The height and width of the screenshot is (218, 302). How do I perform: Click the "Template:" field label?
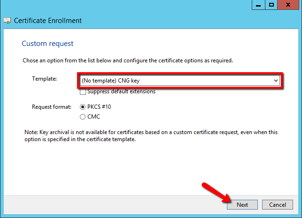pos(44,79)
